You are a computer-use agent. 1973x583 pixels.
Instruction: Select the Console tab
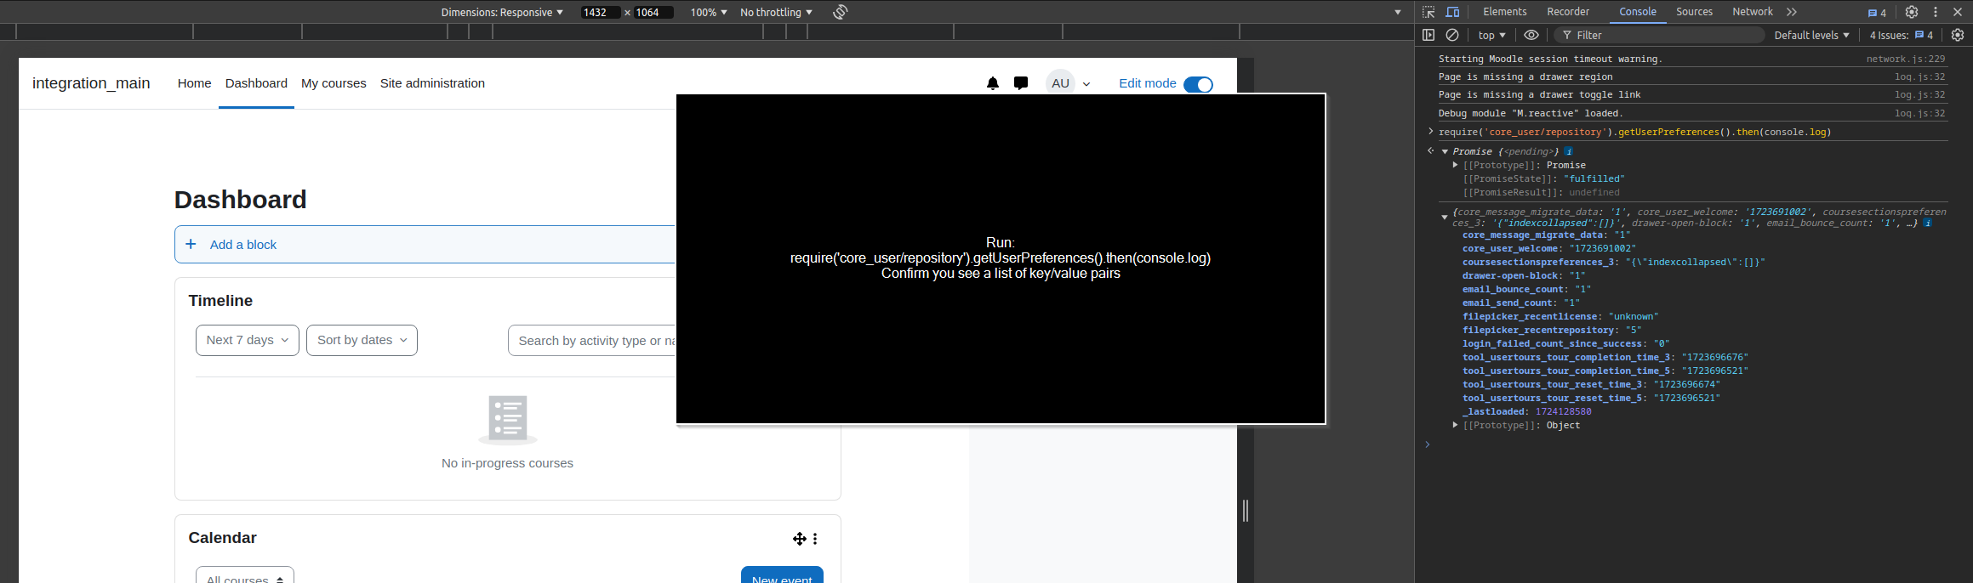pyautogui.click(x=1638, y=12)
